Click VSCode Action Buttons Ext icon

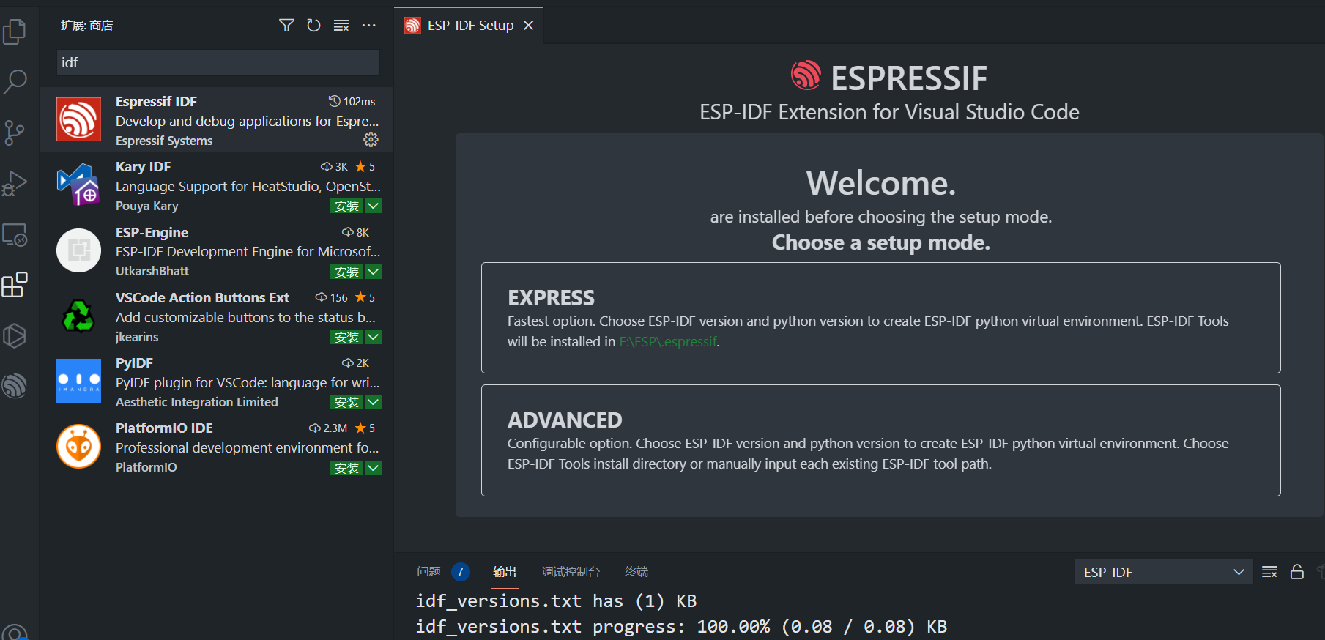79,316
